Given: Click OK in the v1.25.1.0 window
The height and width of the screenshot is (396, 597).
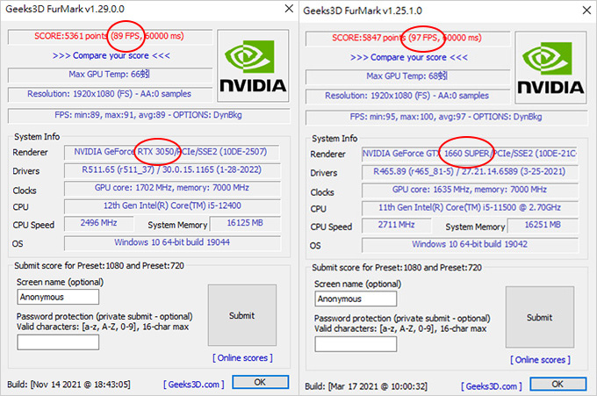Looking at the screenshot, I should point(558,384).
